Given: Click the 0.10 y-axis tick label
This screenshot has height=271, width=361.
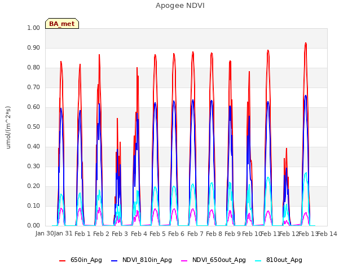Looking at the screenshot, I should [x=33, y=206].
